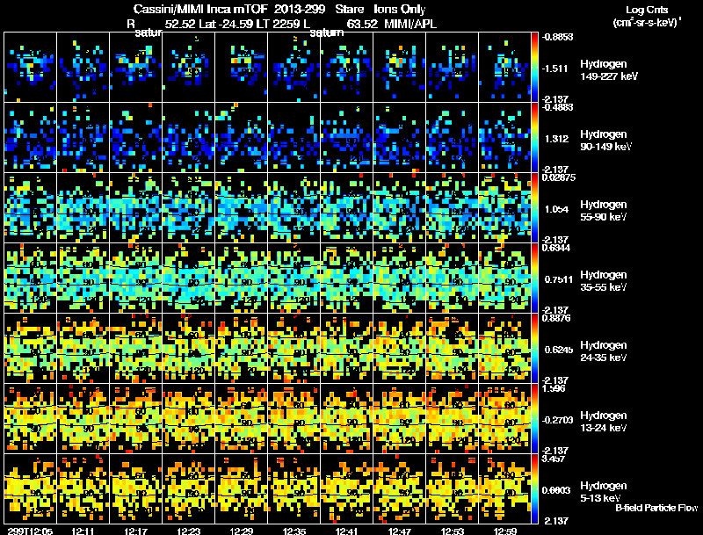Click the Hydrogen 90-149 keV color bar
703x535 pixels.
534,138
